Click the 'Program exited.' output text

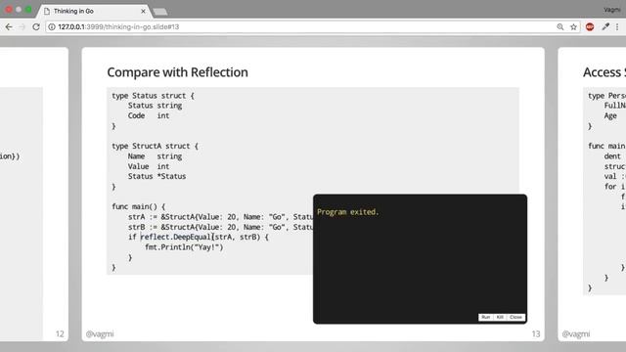[x=348, y=212]
